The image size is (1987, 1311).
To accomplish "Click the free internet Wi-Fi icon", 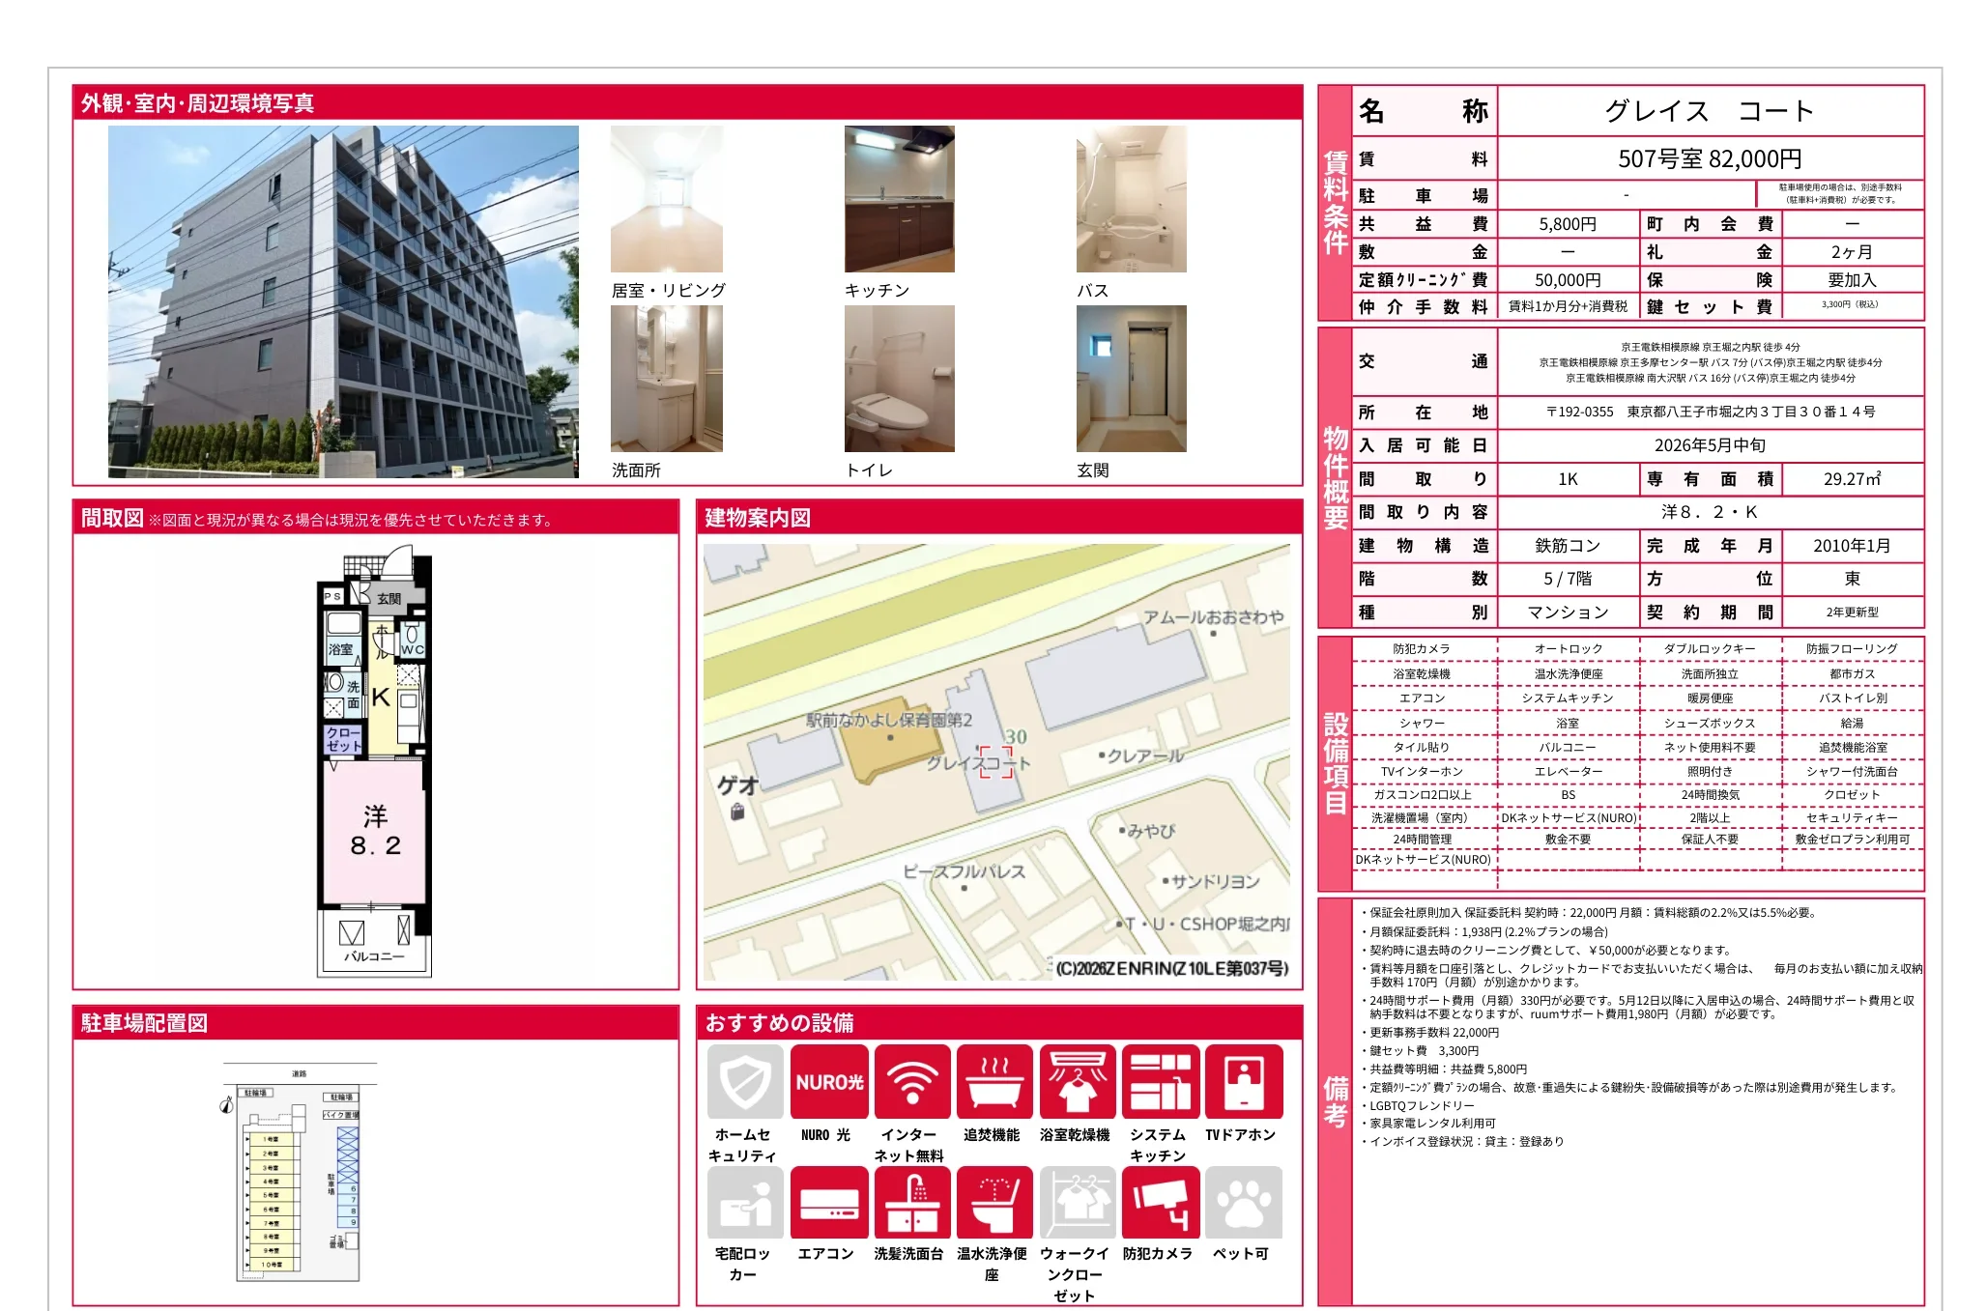I will [911, 1082].
